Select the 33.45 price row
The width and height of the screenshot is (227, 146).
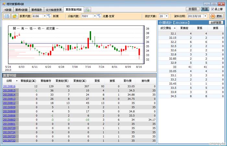tap(191, 84)
